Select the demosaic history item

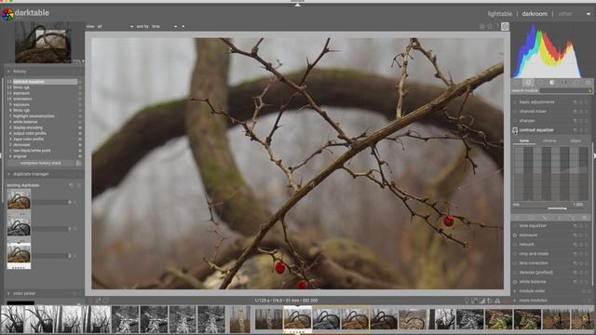click(x=21, y=145)
